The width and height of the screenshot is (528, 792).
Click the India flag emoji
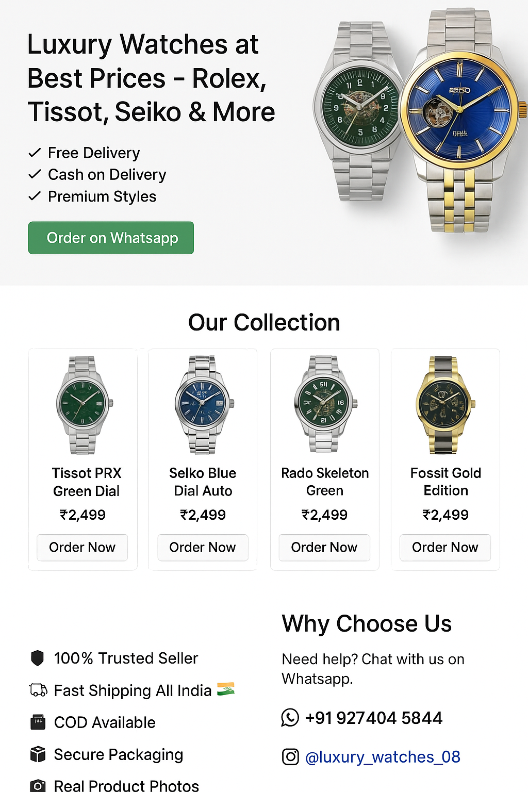tap(226, 689)
